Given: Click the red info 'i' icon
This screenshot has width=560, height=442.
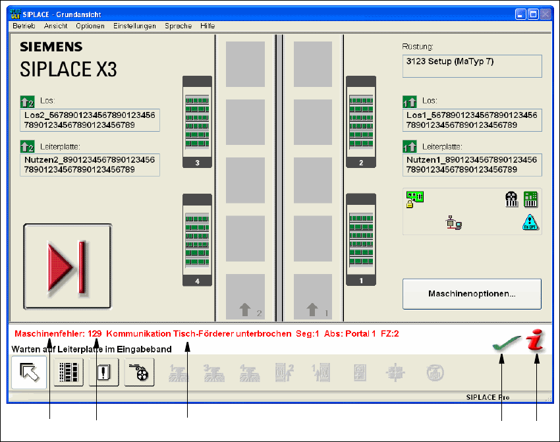Looking at the screenshot, I should 536,341.
